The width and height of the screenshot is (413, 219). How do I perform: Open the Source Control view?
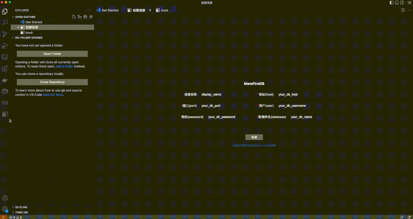(x=5, y=34)
